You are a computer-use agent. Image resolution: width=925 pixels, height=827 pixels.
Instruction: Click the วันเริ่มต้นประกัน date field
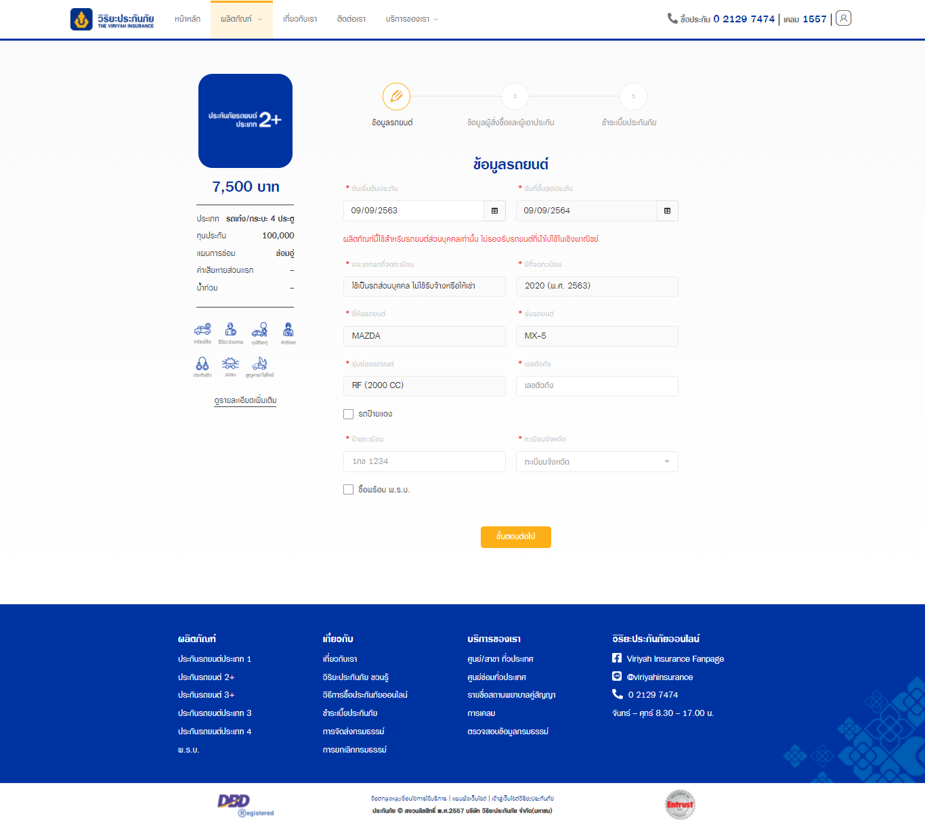[414, 211]
